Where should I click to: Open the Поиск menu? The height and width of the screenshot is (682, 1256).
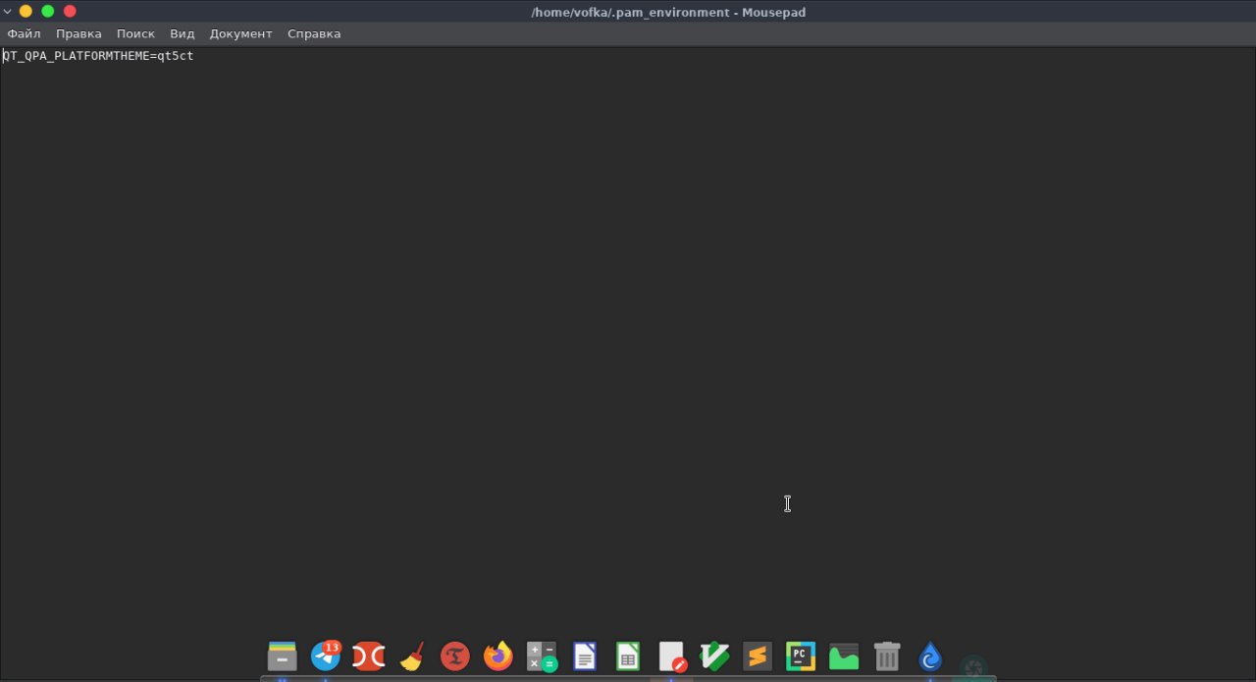click(135, 33)
